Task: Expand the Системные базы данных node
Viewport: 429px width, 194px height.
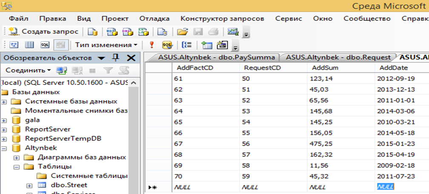Action: 4,102
